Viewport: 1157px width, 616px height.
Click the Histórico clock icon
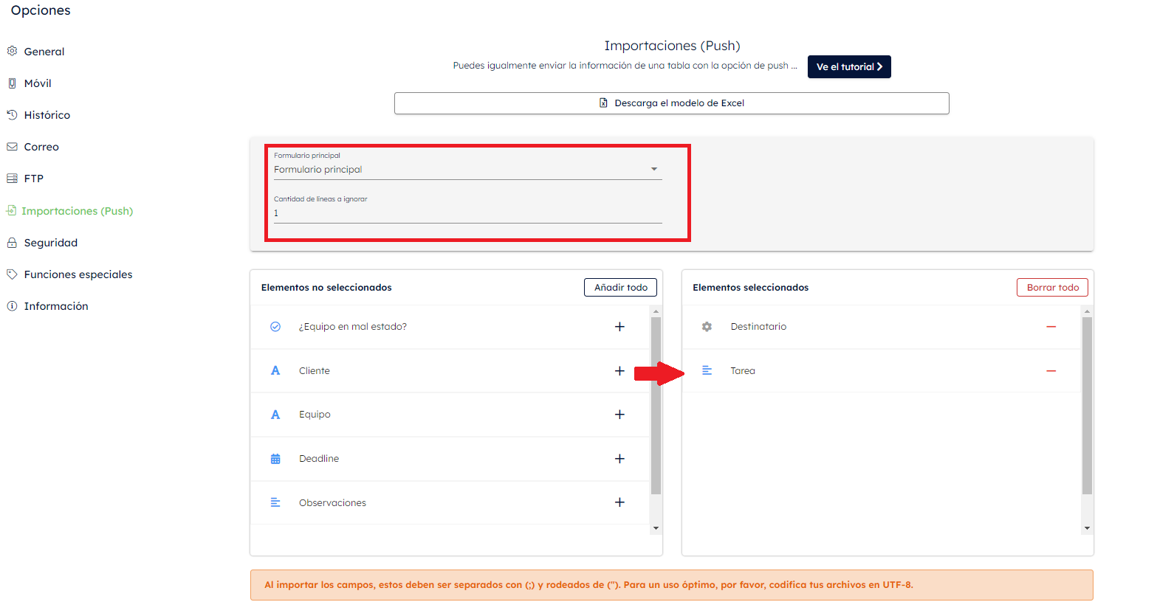click(x=12, y=115)
